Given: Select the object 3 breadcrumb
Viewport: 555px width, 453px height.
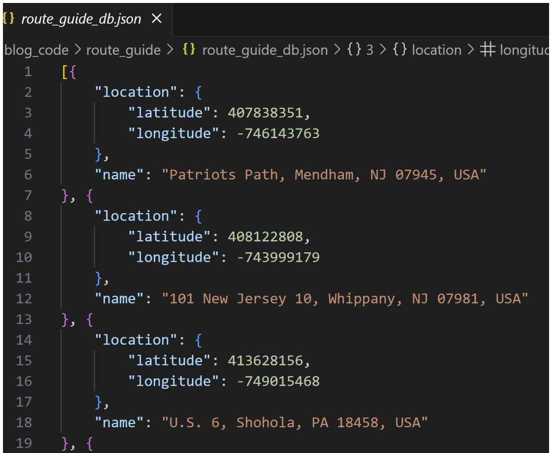Looking at the screenshot, I should coord(360,50).
